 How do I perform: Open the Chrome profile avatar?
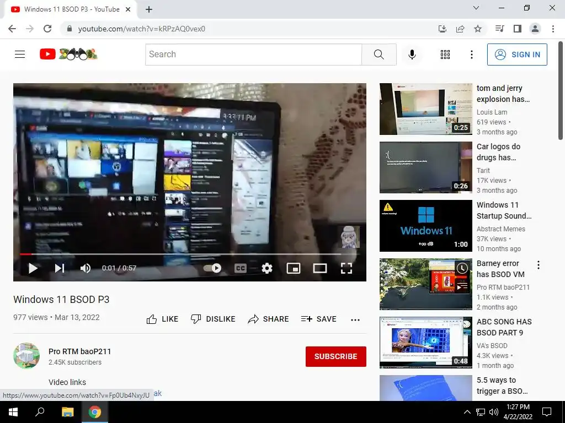(x=535, y=29)
